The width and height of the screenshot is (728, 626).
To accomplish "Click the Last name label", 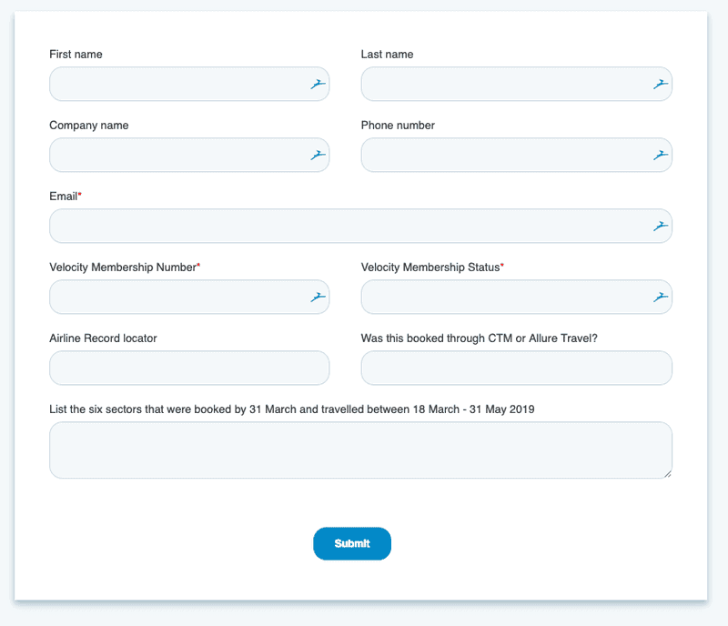I will (x=388, y=55).
